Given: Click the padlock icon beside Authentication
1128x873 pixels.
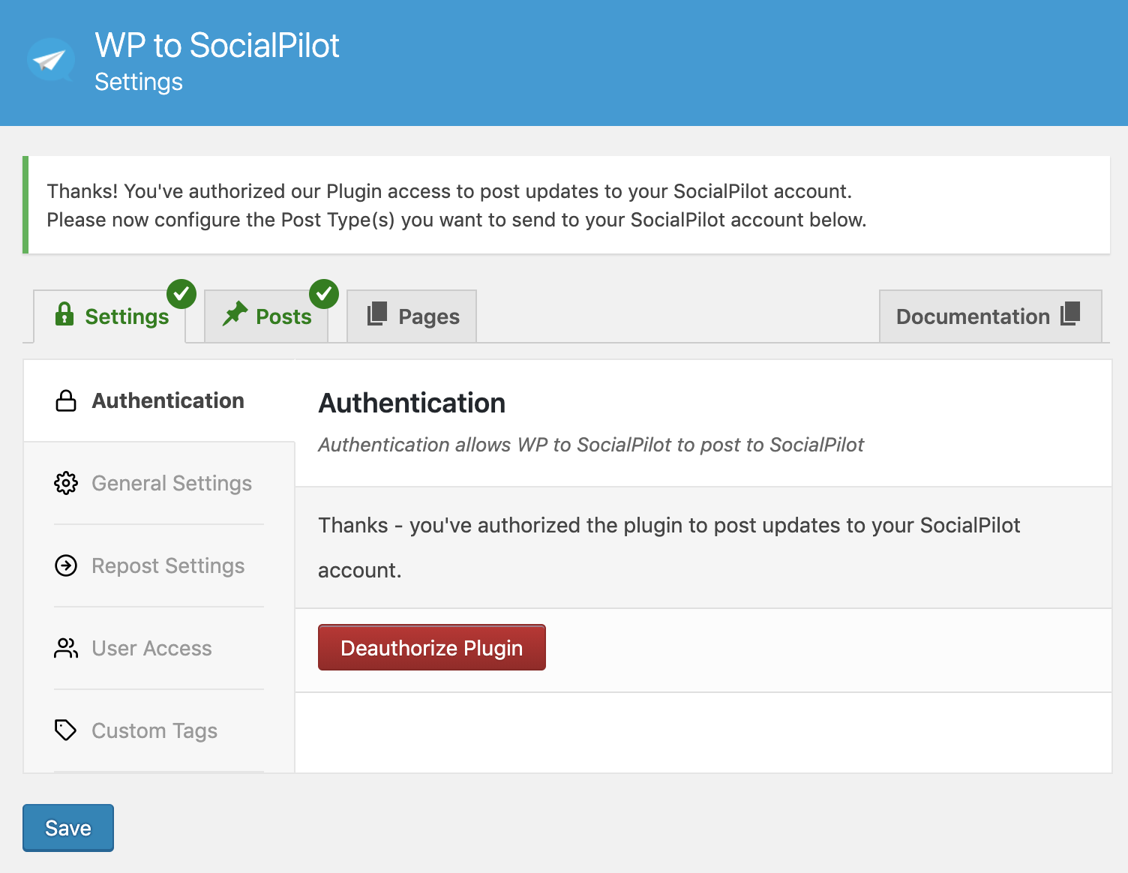Looking at the screenshot, I should point(66,400).
